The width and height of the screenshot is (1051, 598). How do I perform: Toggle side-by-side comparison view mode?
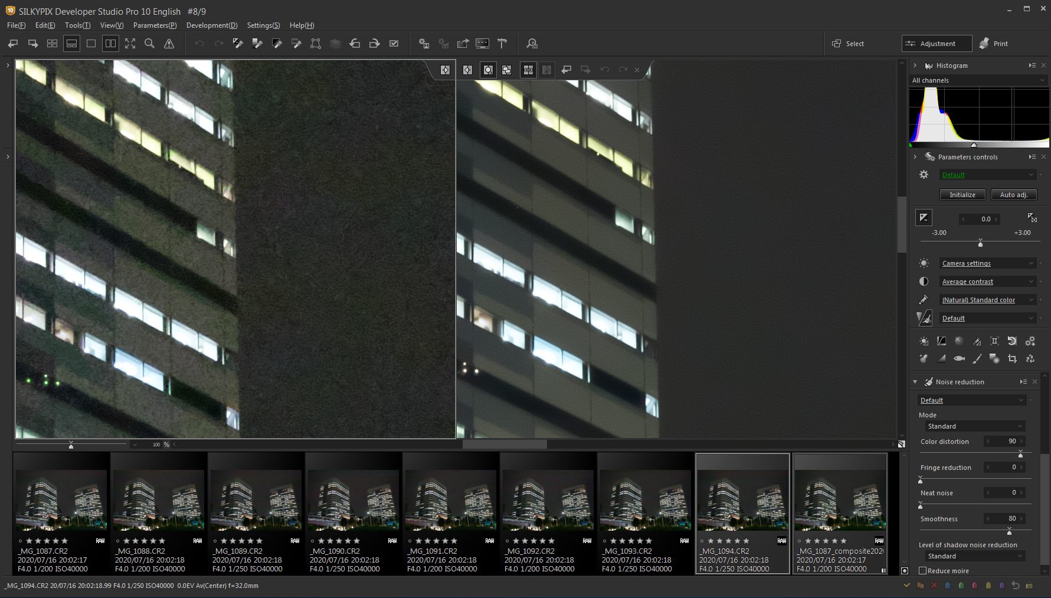pos(110,44)
